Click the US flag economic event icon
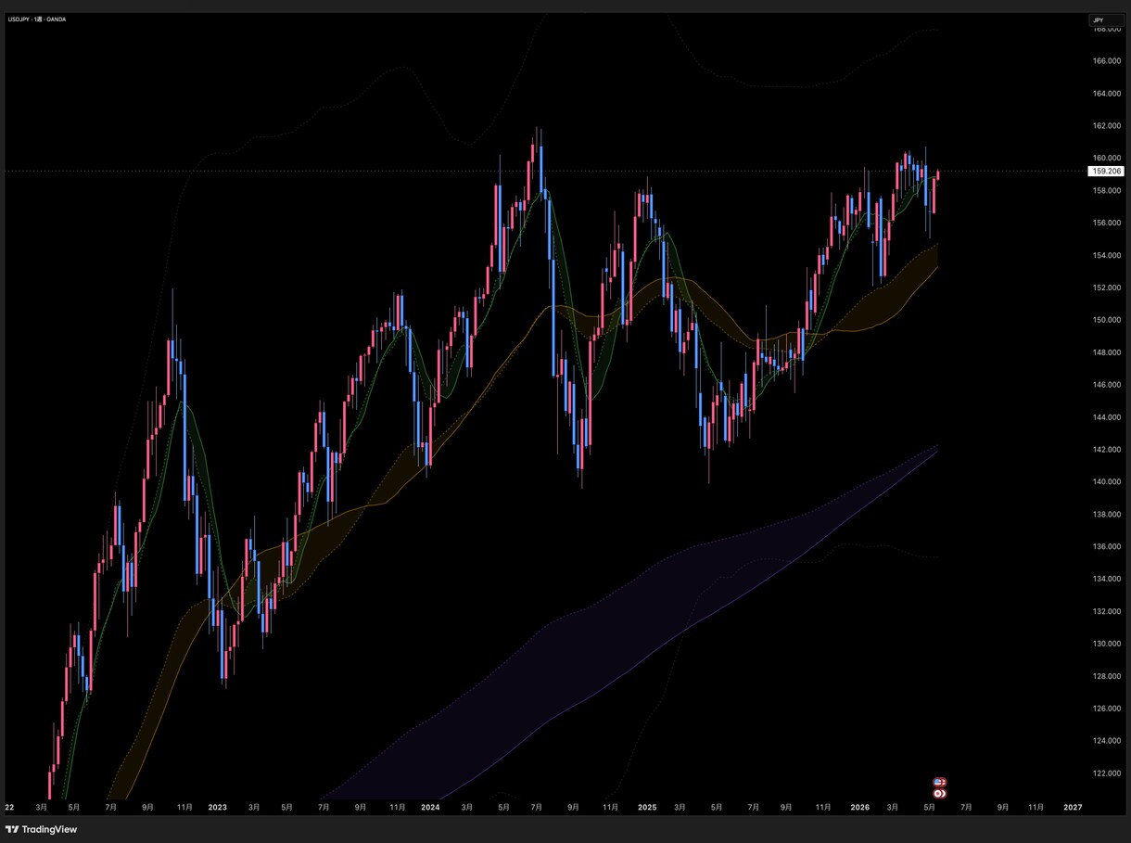Viewport: 1131px width, 843px height. (x=940, y=782)
